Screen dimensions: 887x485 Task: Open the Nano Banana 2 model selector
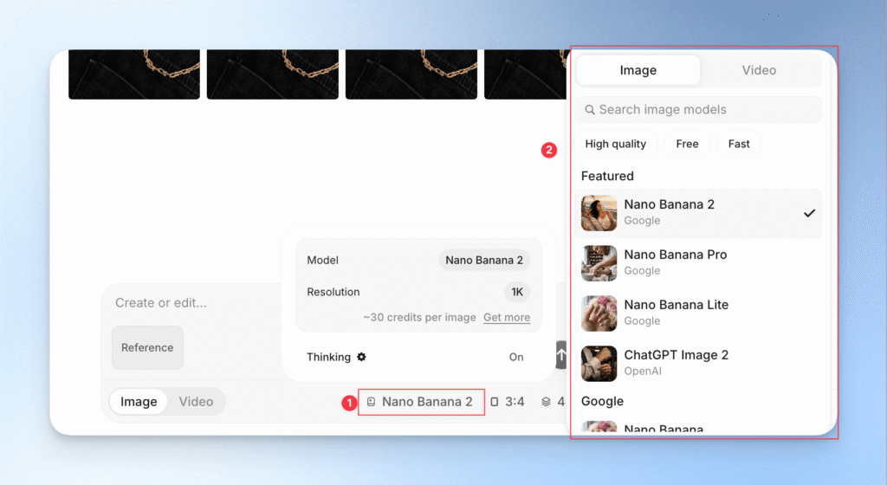[x=421, y=402]
